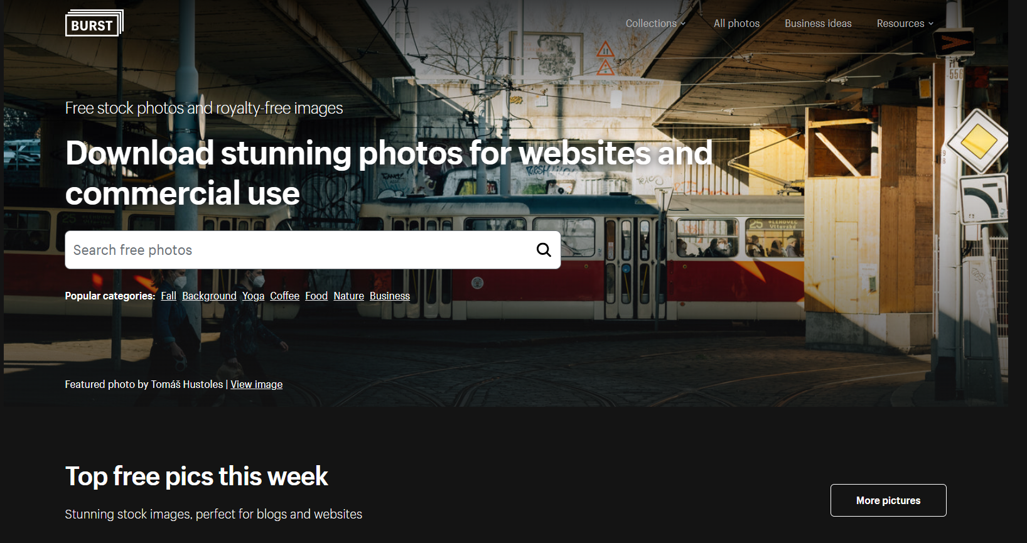Click the chevron next to Resources
The width and height of the screenshot is (1027, 543).
tap(931, 24)
